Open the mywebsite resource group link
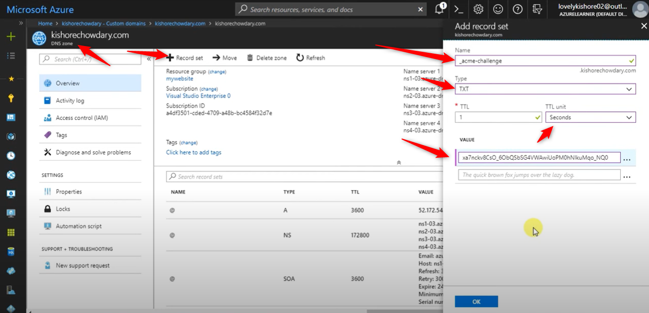Screen dimensions: 649x313 coord(180,79)
